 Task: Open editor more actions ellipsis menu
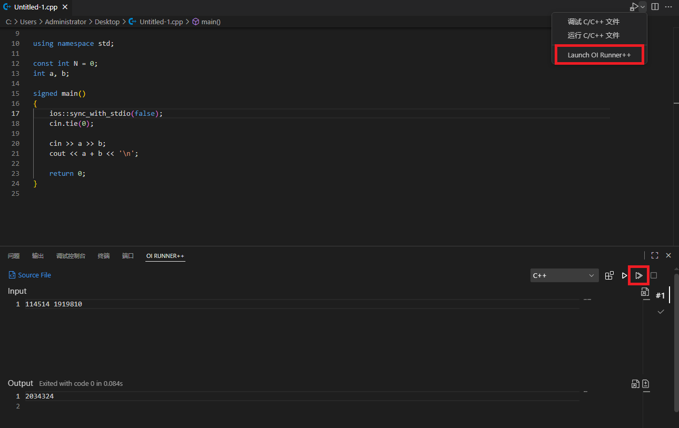click(668, 7)
